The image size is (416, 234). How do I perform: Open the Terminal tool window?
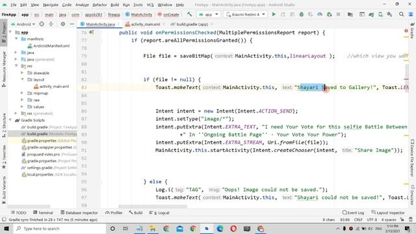click(43, 213)
